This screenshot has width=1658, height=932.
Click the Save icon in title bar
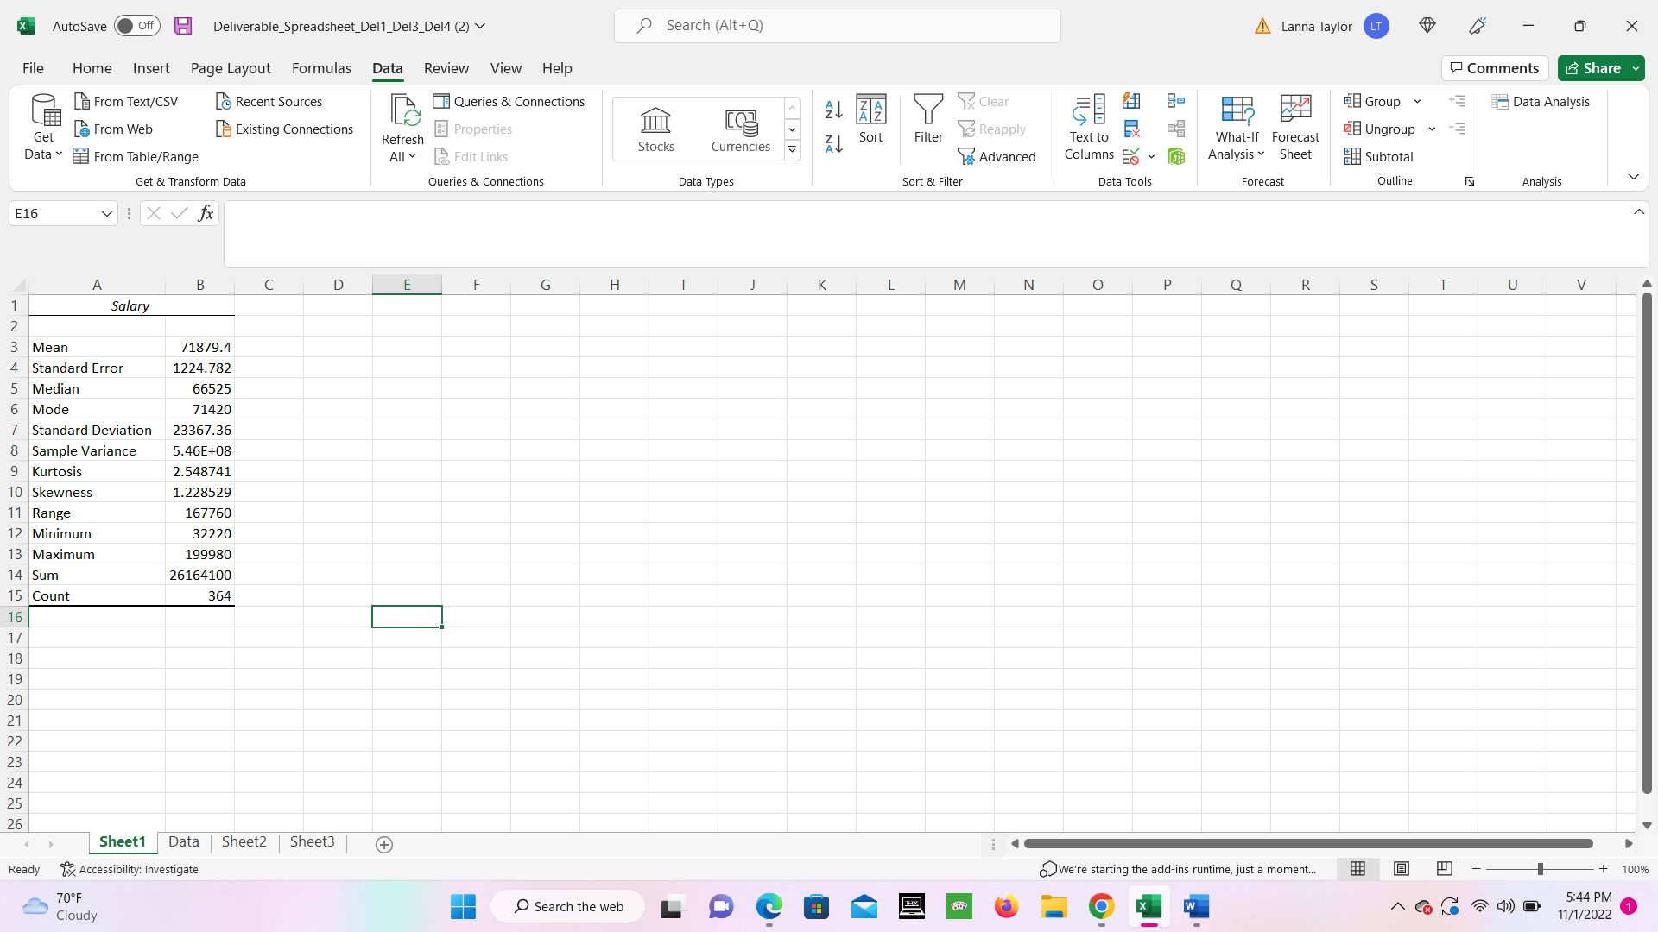183,26
